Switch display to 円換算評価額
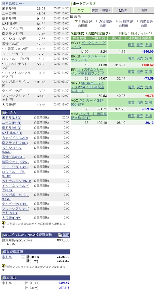The height and width of the screenshot is (291, 155). click(x=145, y=23)
